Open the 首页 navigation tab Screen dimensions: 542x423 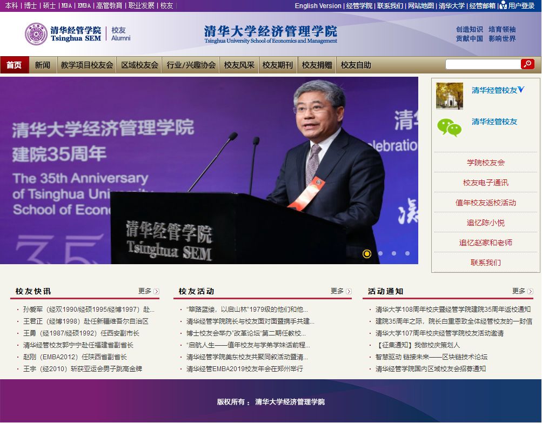point(14,65)
